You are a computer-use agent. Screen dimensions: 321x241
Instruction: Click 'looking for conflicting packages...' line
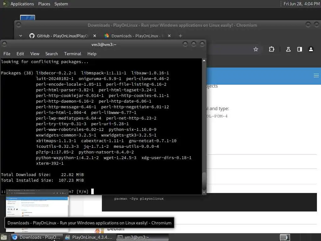point(45,62)
